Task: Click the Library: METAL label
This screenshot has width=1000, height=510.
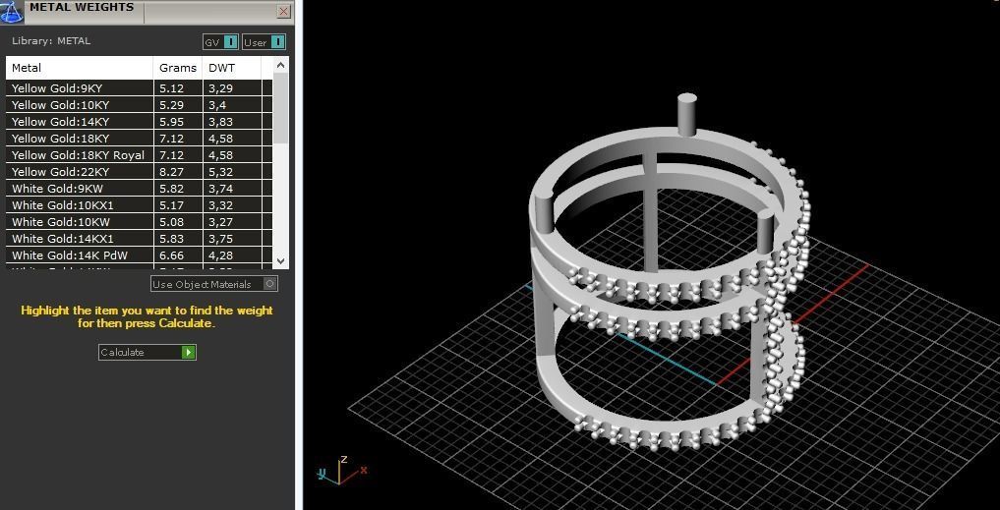Action: coord(51,41)
